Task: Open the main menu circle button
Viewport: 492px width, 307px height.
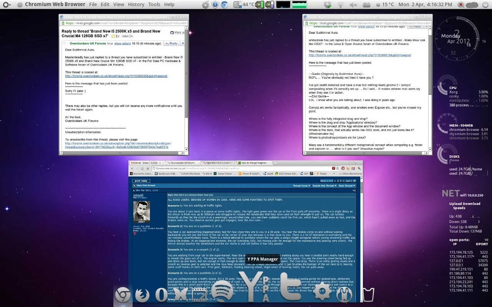Action: click(6, 5)
